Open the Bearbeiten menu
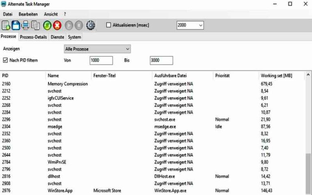The width and height of the screenshot is (312, 195). pos(28,14)
